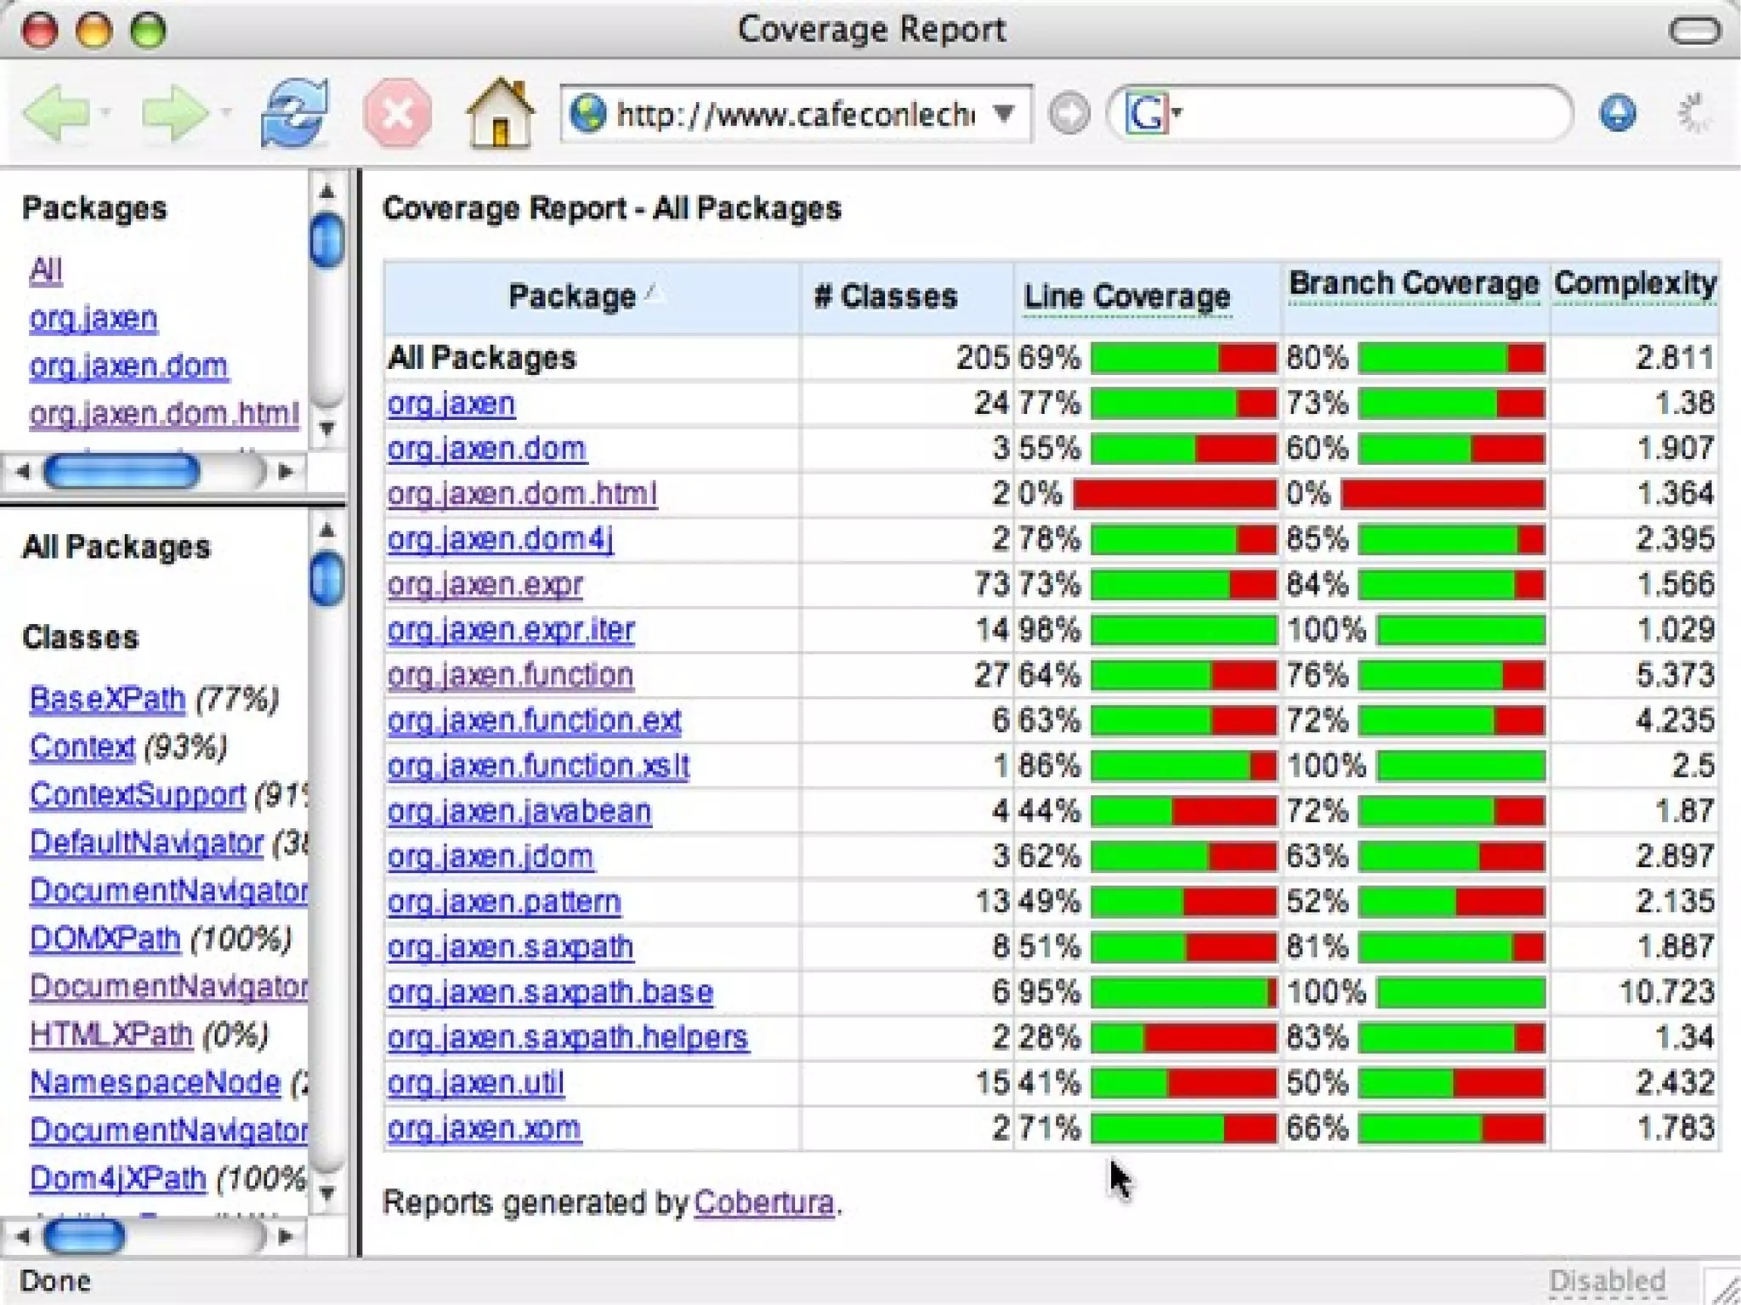
Task: Open the forward button history dropdown
Action: tap(226, 113)
